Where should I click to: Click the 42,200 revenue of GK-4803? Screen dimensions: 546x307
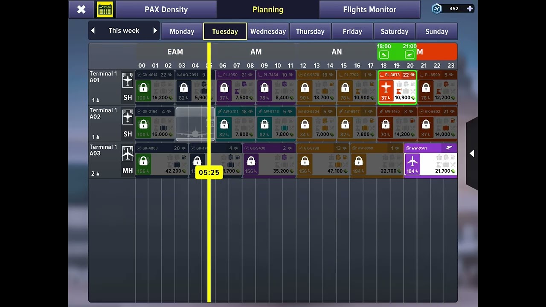(173, 171)
